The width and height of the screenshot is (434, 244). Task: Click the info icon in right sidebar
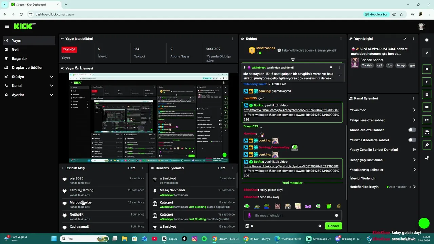click(x=427, y=40)
